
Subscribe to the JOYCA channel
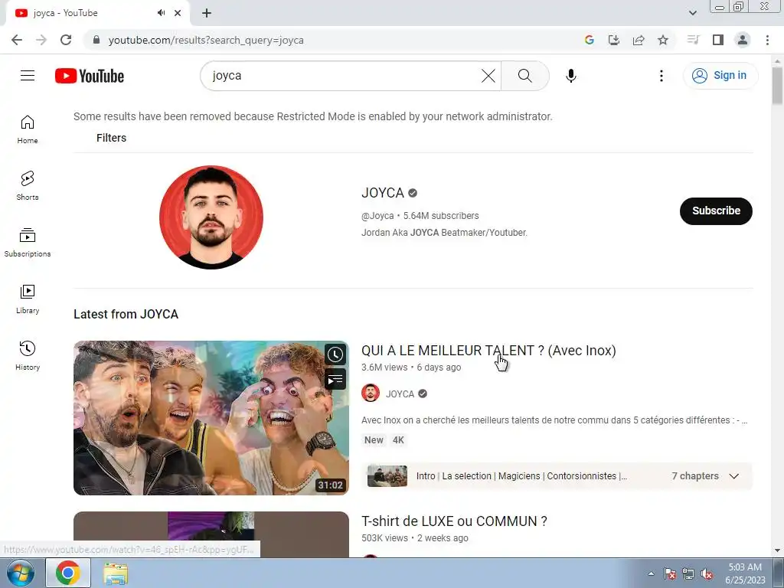click(716, 211)
